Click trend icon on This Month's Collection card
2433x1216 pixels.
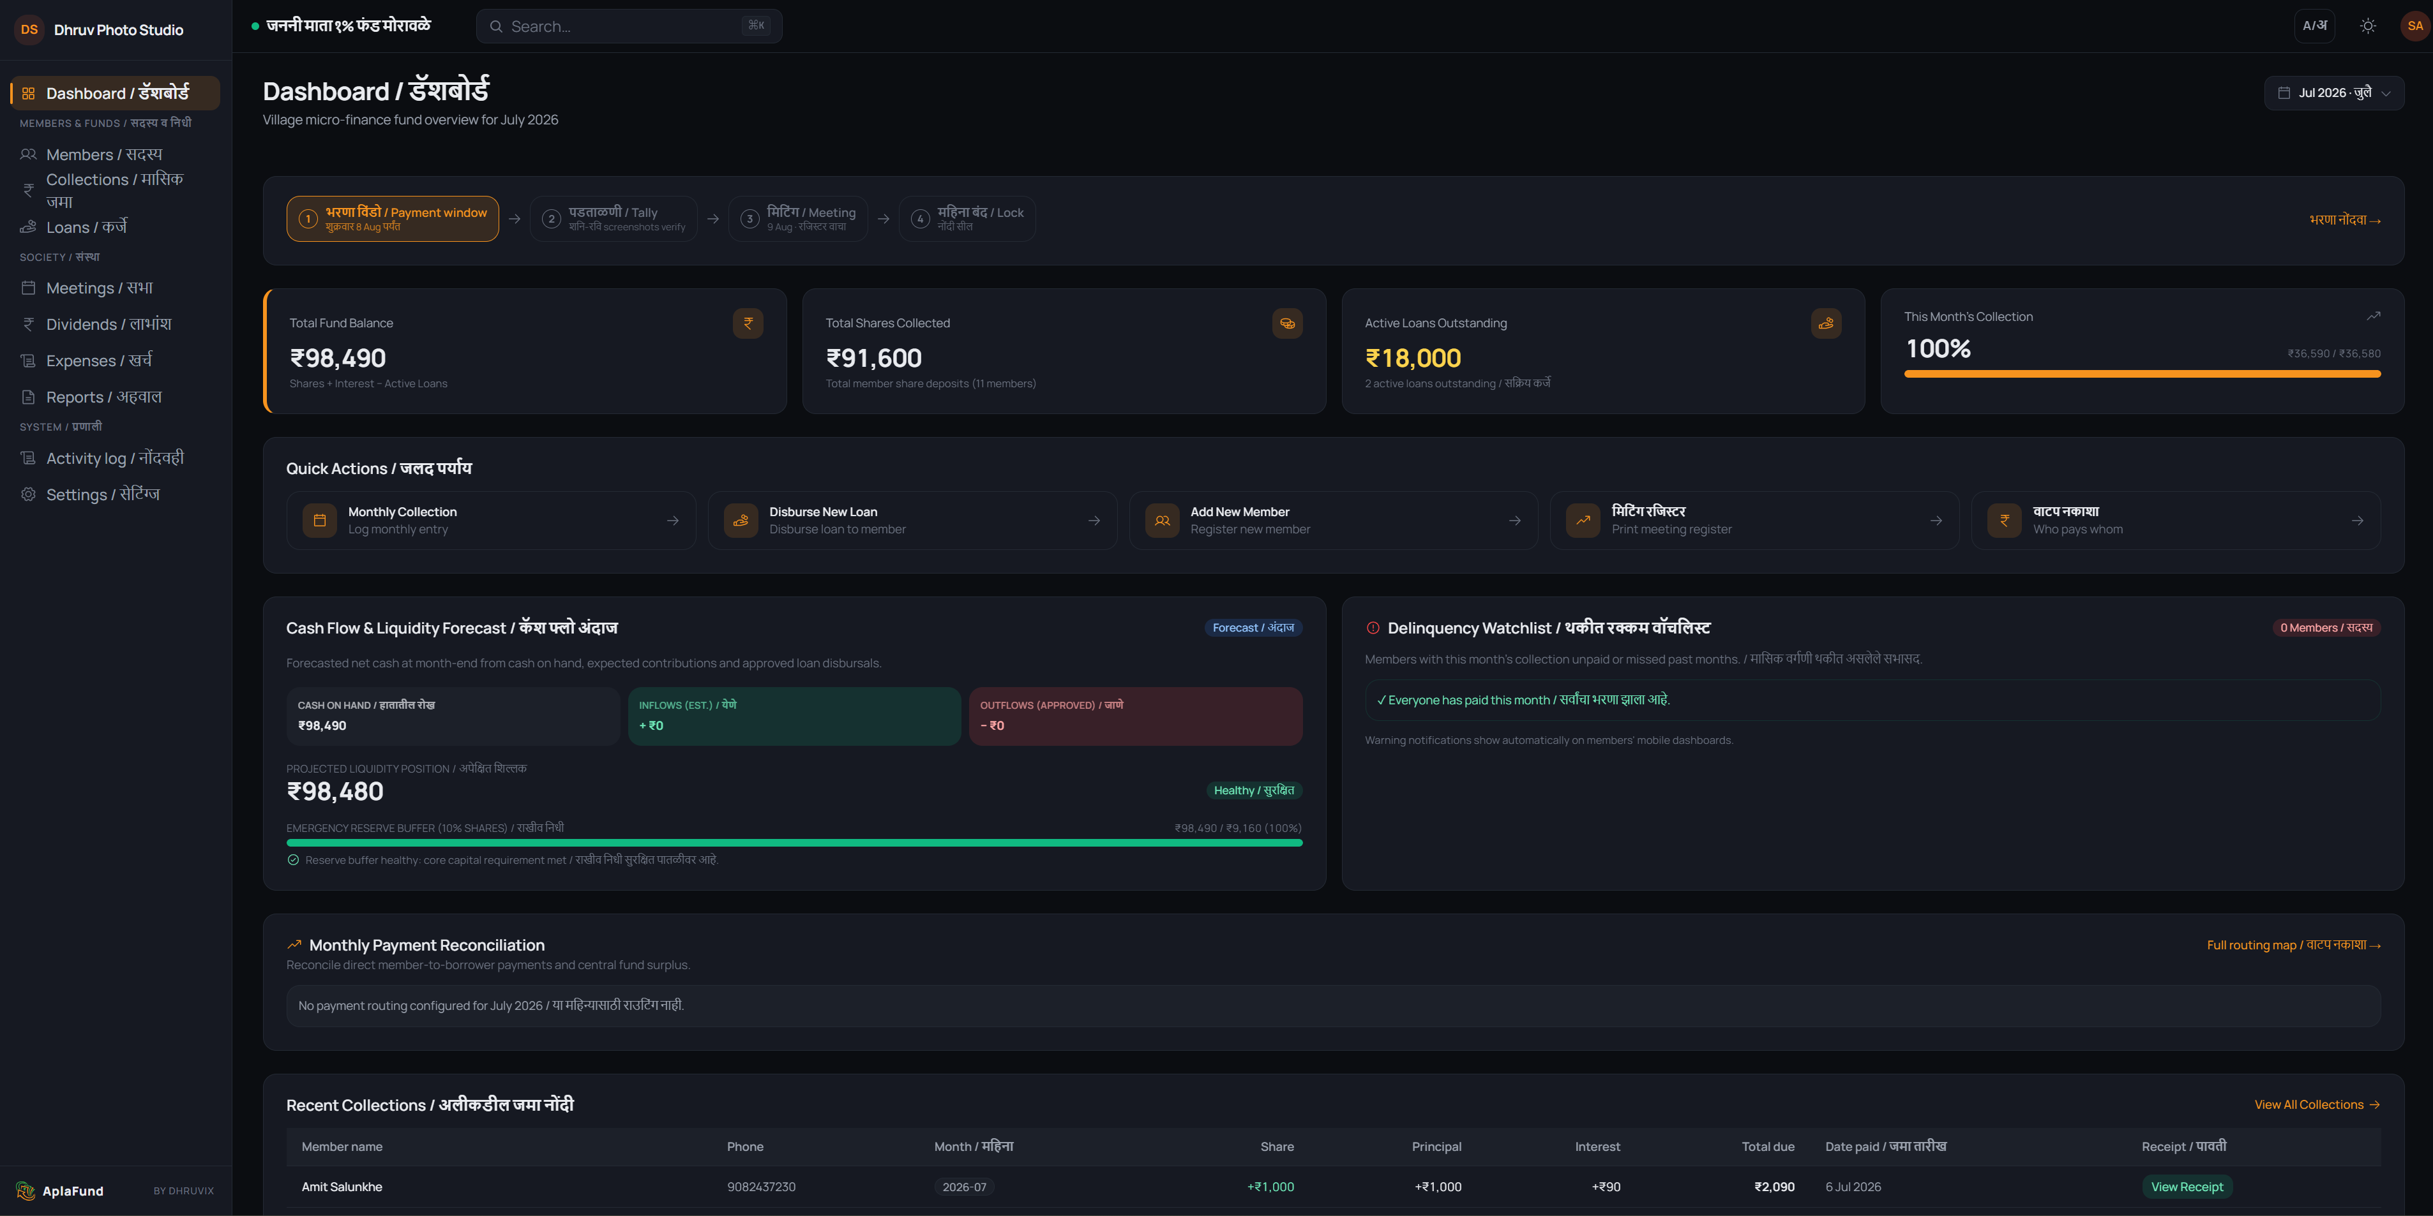tap(2374, 316)
